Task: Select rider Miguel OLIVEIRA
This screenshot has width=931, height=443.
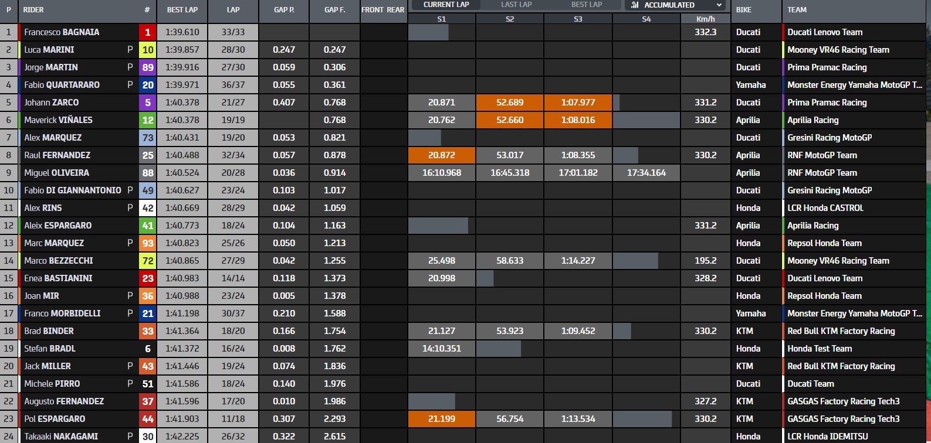Action: point(57,173)
